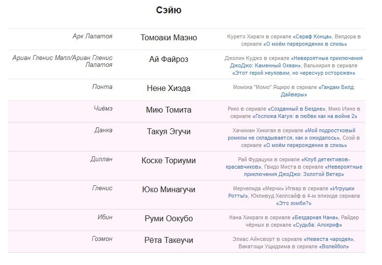Select voice actor name Томоаки Маэно
The height and width of the screenshot is (265, 382).
(x=169, y=38)
